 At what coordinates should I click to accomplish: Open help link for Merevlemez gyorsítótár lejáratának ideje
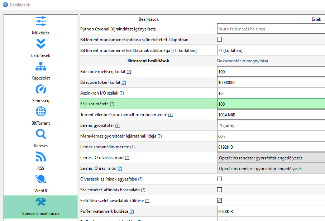[x=159, y=136]
